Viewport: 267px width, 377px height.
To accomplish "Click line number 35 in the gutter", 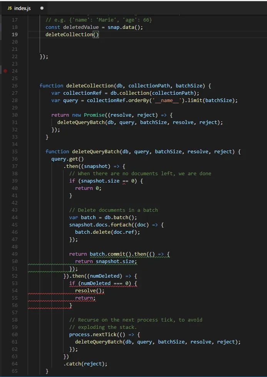I will click(x=15, y=151).
